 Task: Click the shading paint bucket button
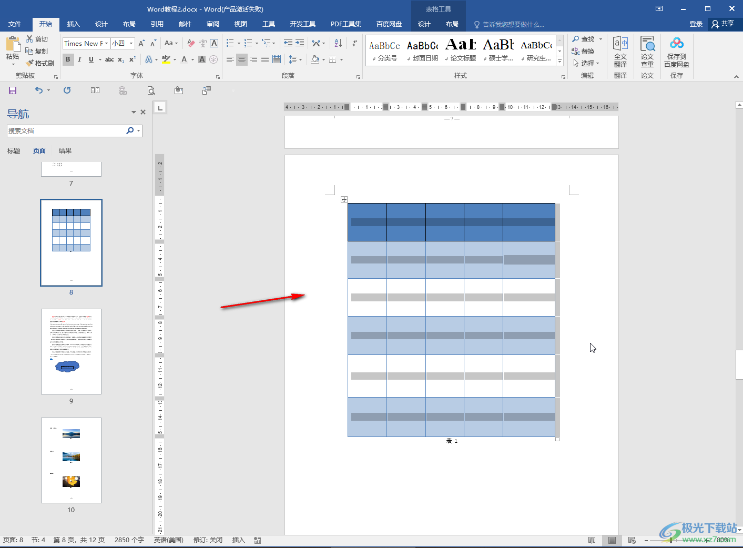pyautogui.click(x=315, y=59)
